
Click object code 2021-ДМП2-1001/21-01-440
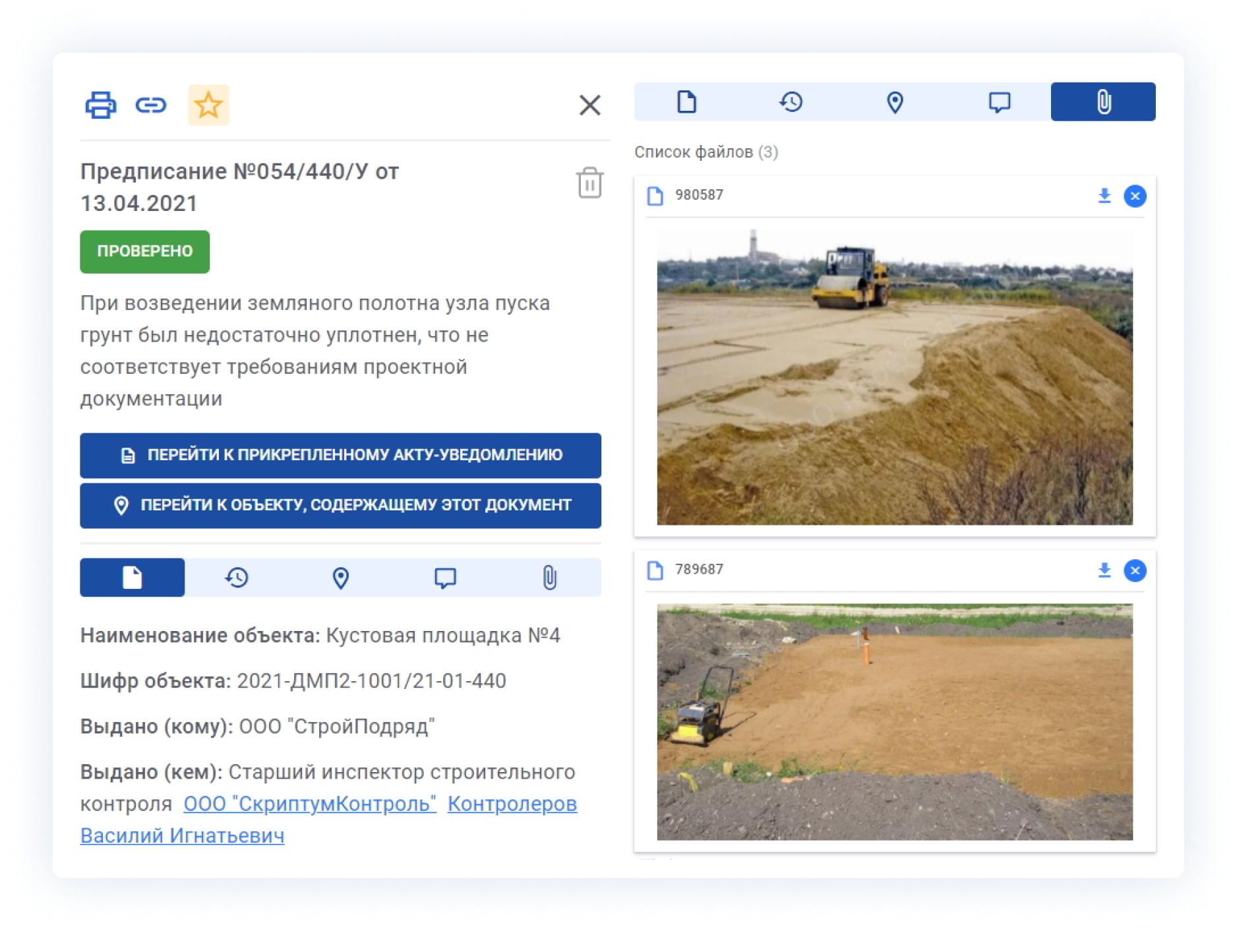pos(371,681)
